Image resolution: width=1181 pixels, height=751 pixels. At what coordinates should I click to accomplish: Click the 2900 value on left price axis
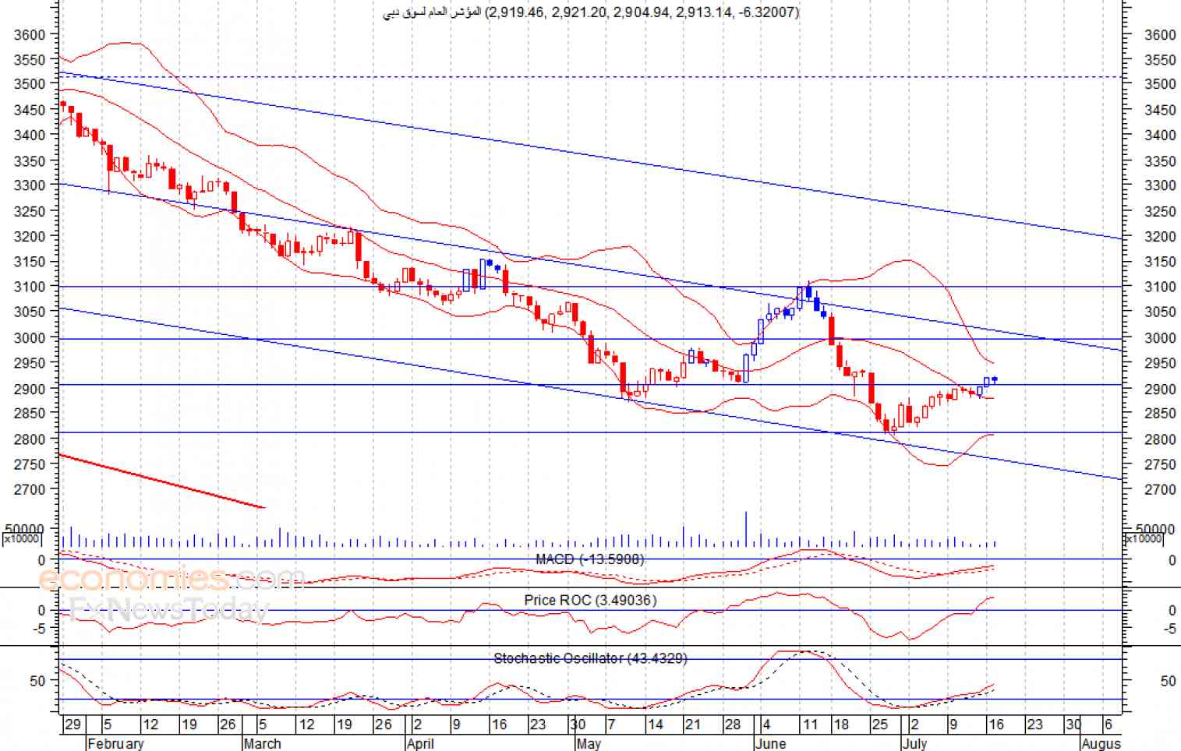tap(30, 388)
